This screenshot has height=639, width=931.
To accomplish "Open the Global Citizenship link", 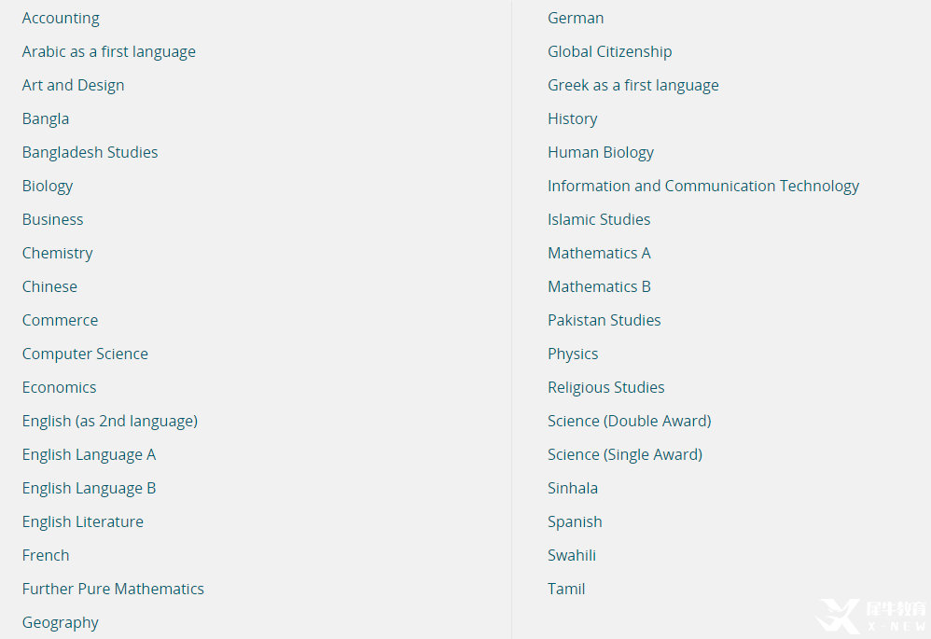I will 609,52.
